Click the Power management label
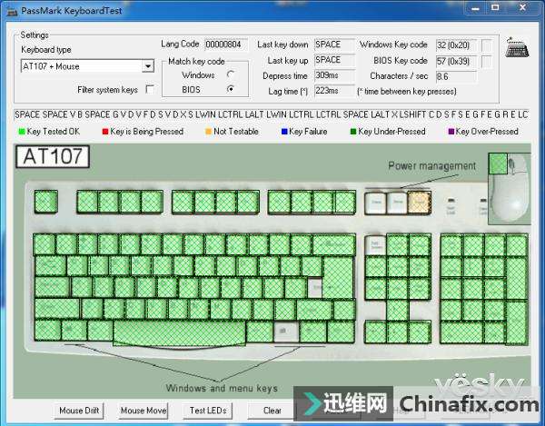Viewport: 545px width, 426px height. [431, 165]
